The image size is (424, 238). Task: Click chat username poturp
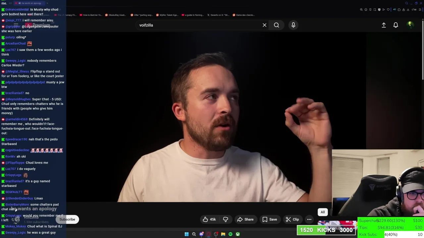pos(10,37)
